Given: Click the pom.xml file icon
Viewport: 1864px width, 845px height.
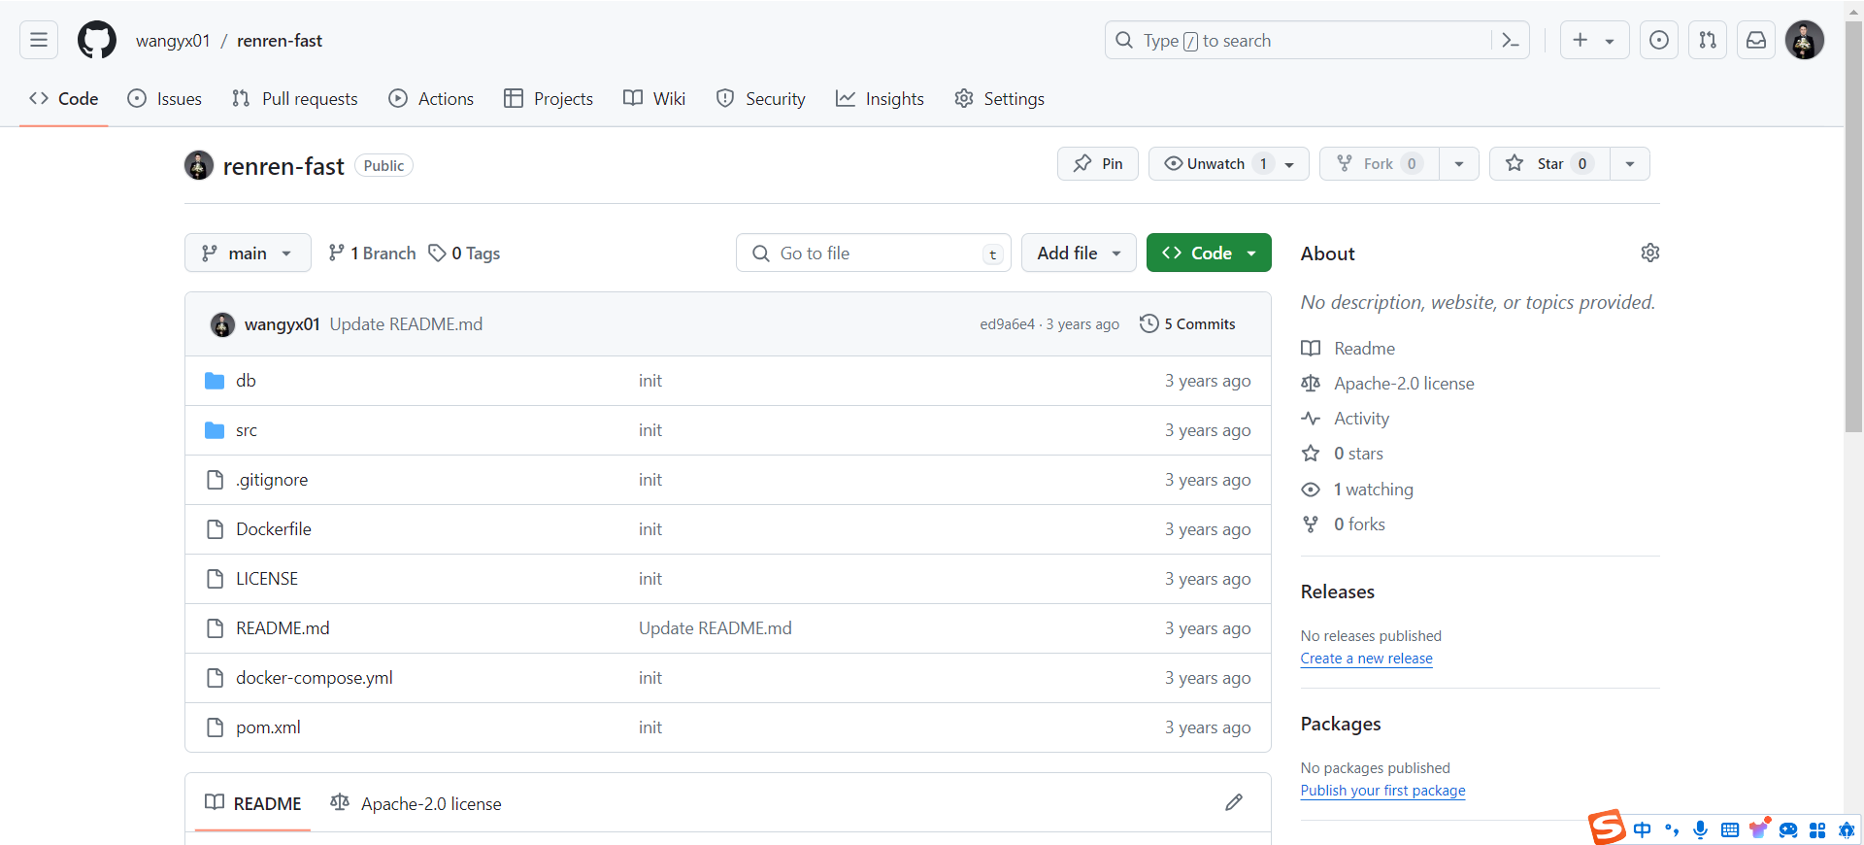Looking at the screenshot, I should coord(215,727).
